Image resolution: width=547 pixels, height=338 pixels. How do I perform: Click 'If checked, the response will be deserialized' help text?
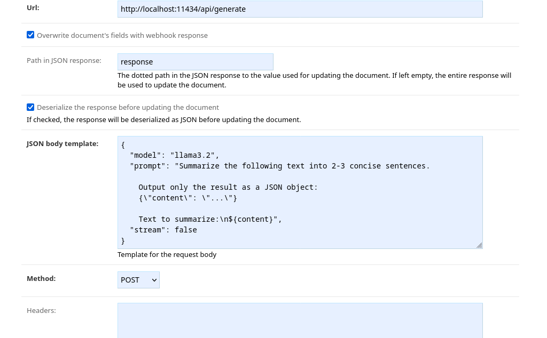click(x=163, y=120)
